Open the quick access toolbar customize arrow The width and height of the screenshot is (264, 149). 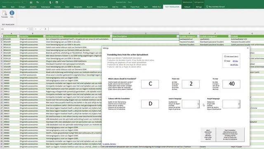click(63, 2)
